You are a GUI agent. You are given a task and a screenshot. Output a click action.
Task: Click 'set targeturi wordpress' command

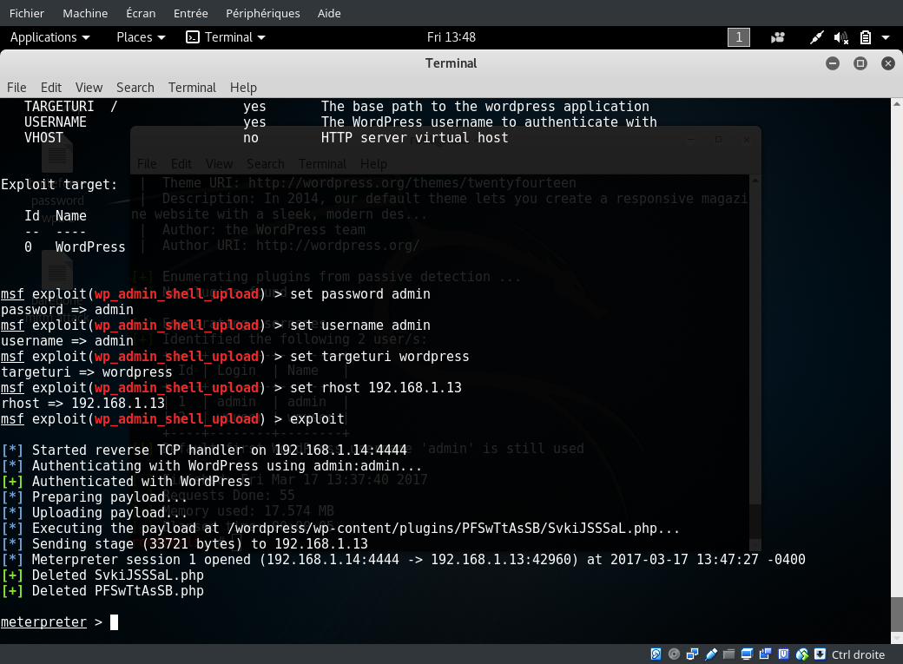tap(379, 357)
